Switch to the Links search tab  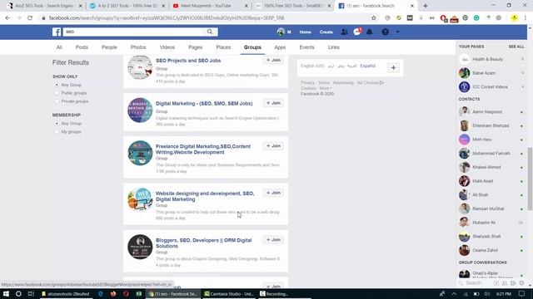tap(333, 47)
